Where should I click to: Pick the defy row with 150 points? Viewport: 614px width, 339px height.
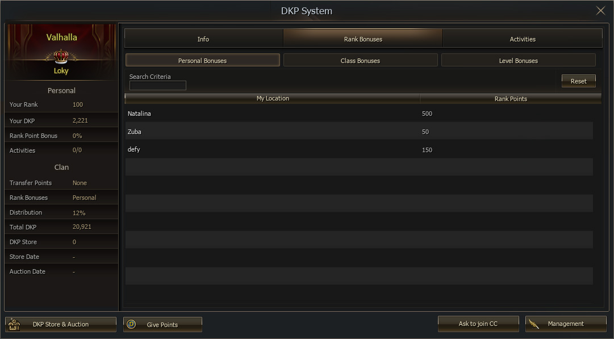click(358, 150)
